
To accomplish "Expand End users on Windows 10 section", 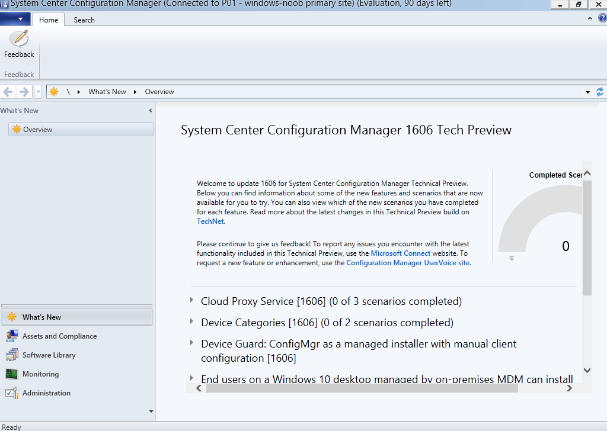I will tap(191, 378).
